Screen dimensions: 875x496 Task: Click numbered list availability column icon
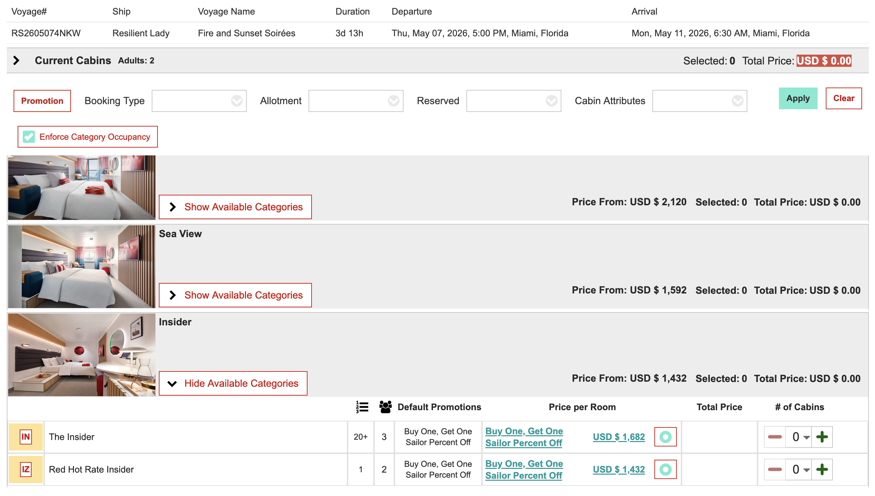pyautogui.click(x=362, y=407)
